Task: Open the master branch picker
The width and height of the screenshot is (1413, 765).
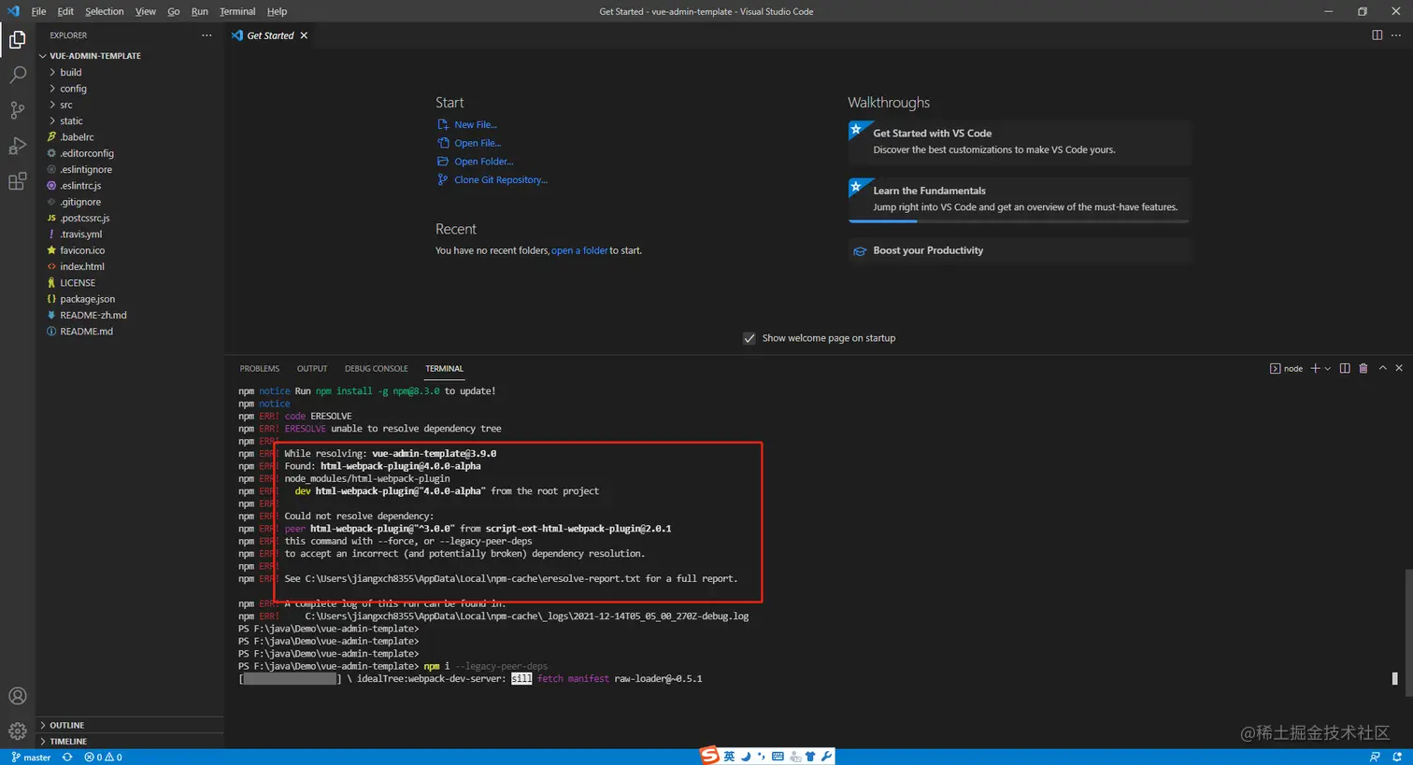Action: (32, 758)
